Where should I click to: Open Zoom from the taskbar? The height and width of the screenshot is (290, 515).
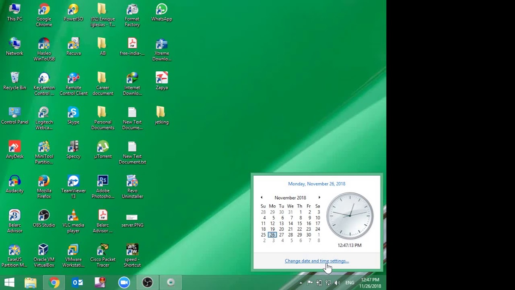124,283
